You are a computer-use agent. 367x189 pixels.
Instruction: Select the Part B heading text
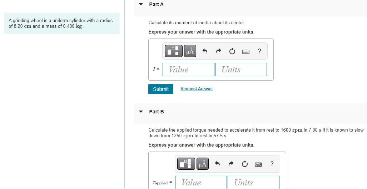[157, 112]
